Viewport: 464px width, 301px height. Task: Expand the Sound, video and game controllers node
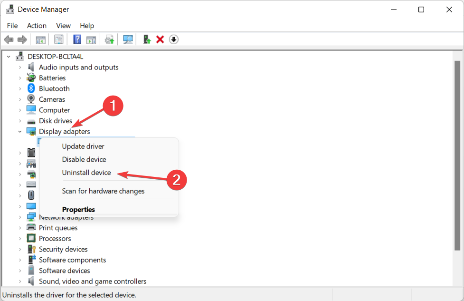coord(20,282)
